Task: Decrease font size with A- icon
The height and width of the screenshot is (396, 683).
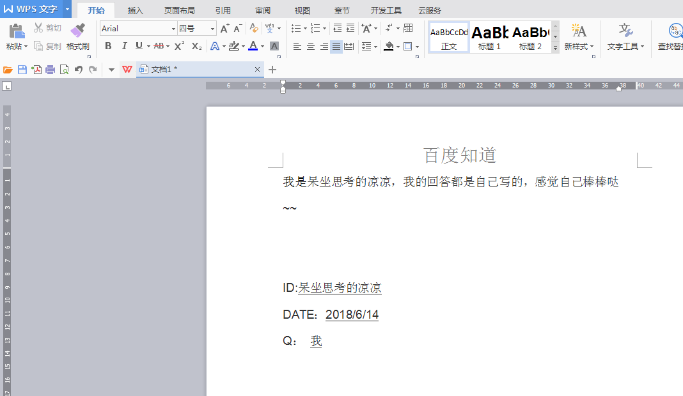Action: 238,28
